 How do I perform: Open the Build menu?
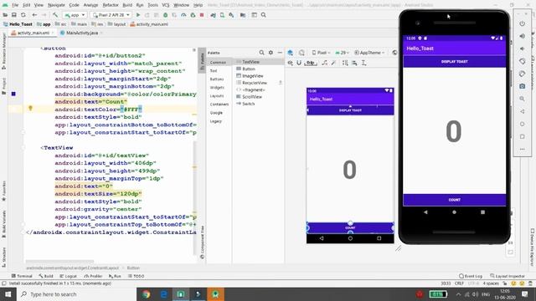tap(127, 5)
